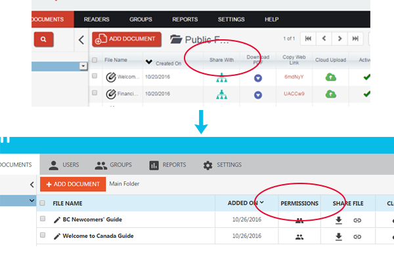Click edit icon for Welcom... document
The image size is (394, 262).
tap(111, 77)
